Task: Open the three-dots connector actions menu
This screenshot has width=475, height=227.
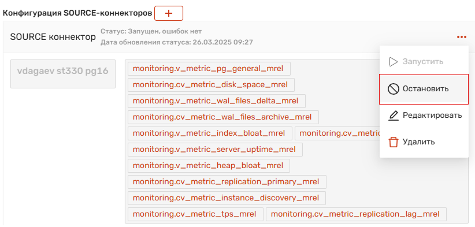Action: (x=461, y=37)
